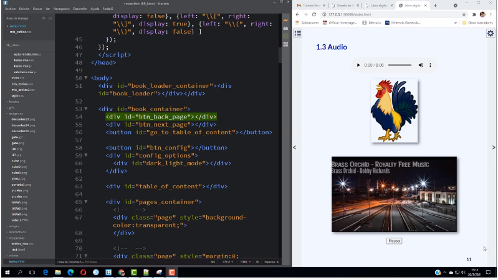Split the editor view icon in sidebar

pos(50,19)
